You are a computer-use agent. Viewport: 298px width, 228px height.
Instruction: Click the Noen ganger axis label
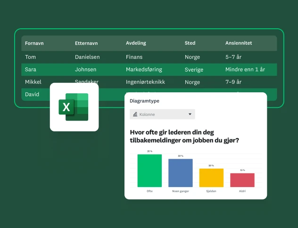click(x=181, y=191)
